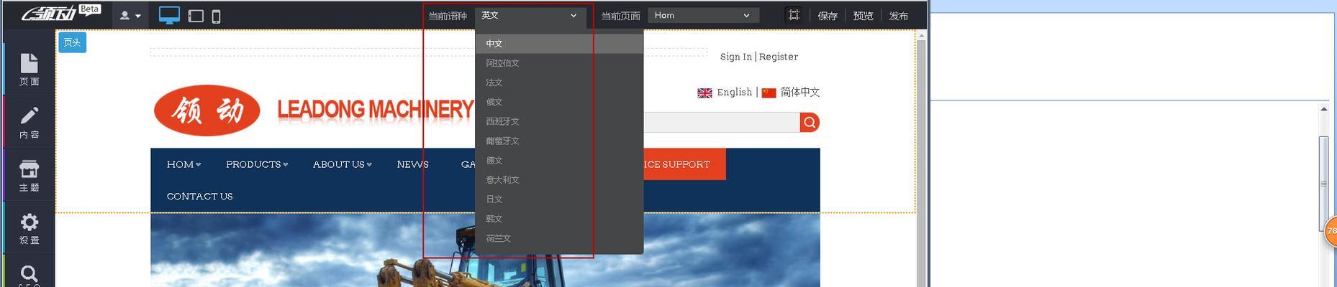Click the Sign In link
Image resolution: width=1337 pixels, height=287 pixels.
coord(735,57)
